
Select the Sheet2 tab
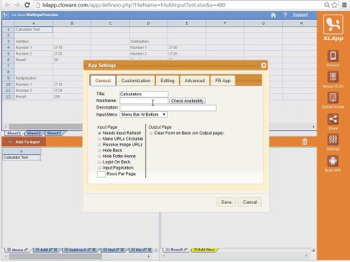coord(34,133)
